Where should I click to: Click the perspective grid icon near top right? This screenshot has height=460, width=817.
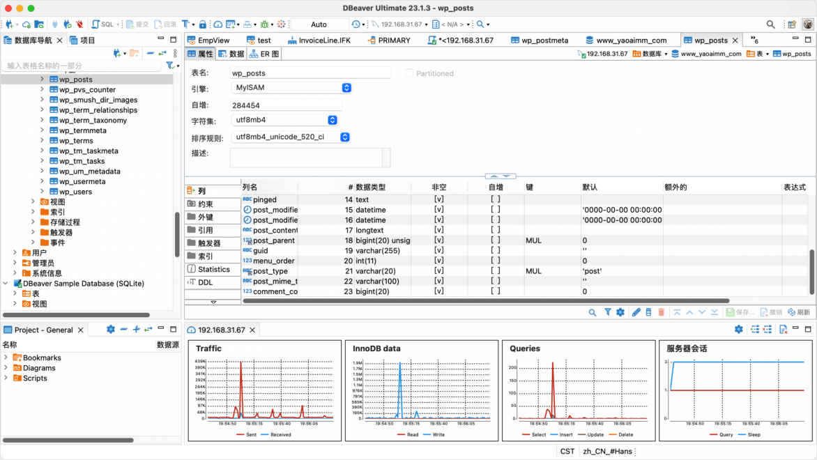click(x=792, y=24)
